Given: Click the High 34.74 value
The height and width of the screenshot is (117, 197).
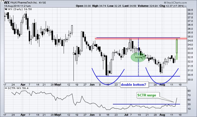Looking at the screenshot, I should pyautogui.click(x=99, y=6).
